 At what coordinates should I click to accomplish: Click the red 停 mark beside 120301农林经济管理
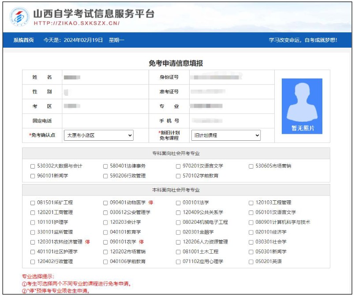click(x=87, y=242)
